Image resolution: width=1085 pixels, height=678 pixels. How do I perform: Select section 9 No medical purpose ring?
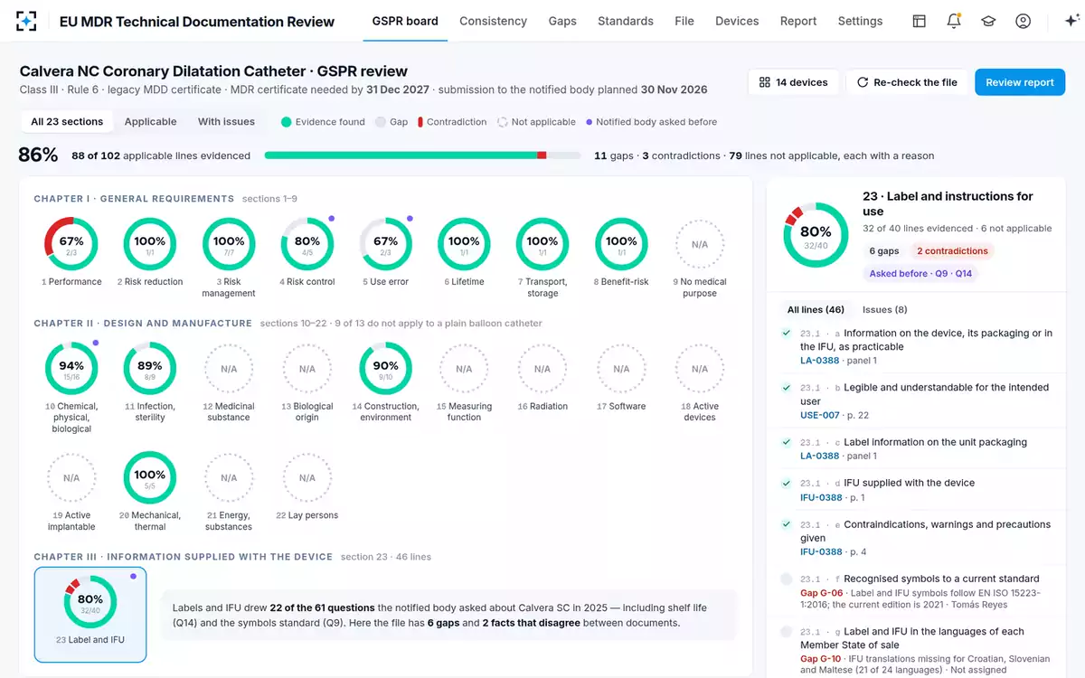pyautogui.click(x=700, y=244)
